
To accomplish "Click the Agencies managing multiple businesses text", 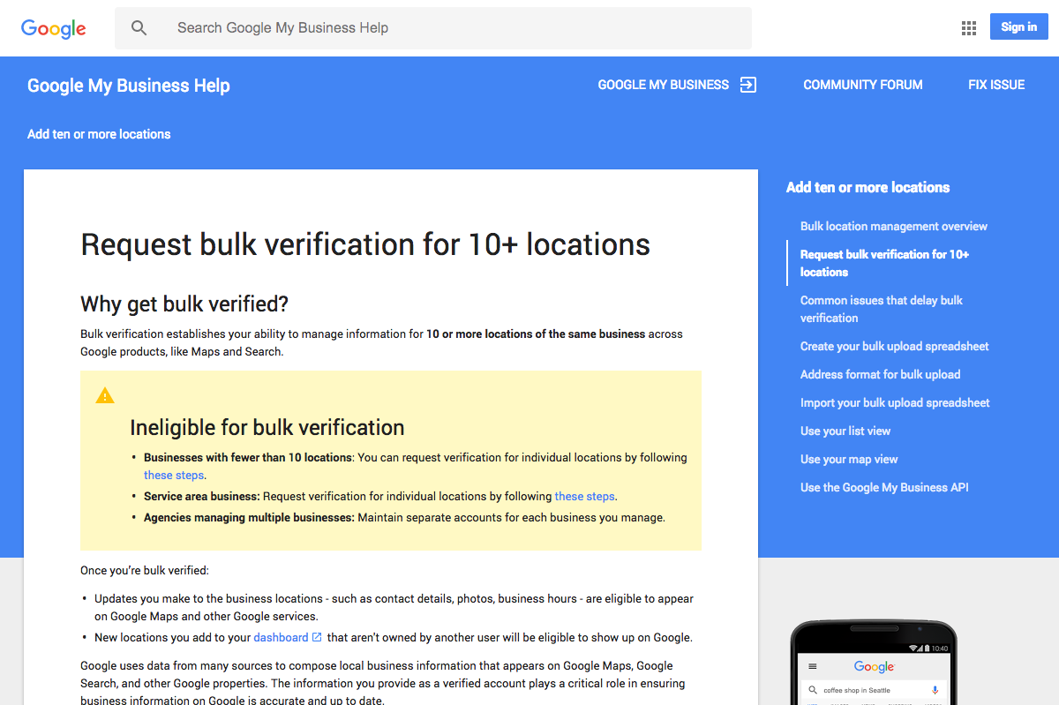I will pyautogui.click(x=249, y=517).
